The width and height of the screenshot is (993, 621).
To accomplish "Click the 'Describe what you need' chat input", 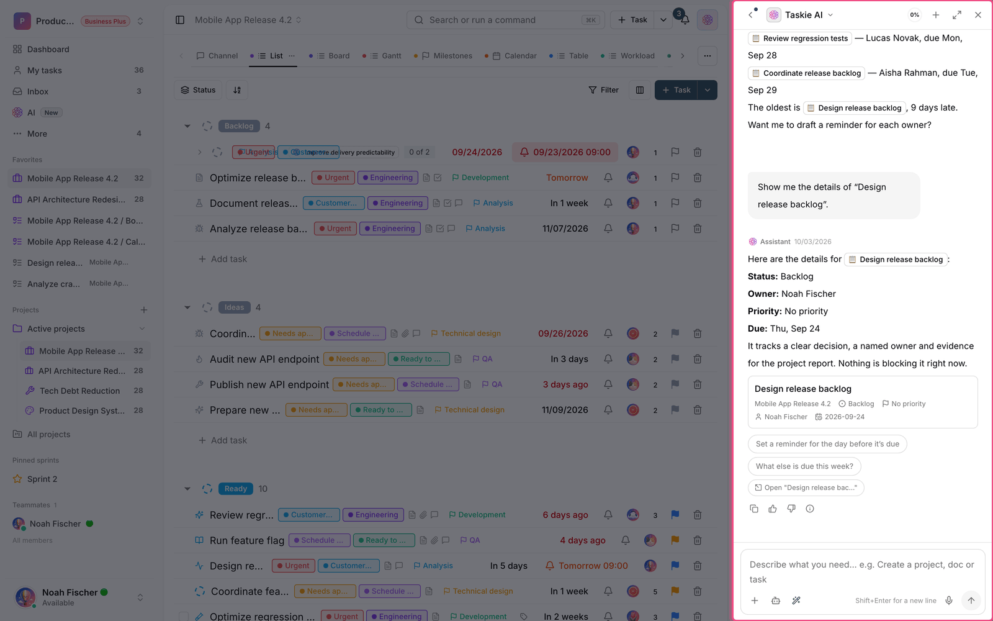I will [x=863, y=572].
